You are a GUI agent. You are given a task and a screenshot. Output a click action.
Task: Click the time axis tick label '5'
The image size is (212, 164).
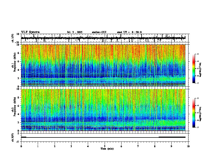coord(105,146)
